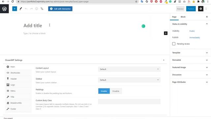
Task: Open the three-dot options menu in editor
Action: pyautogui.click(x=206, y=9)
